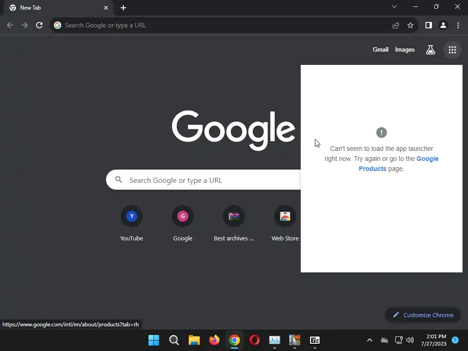The width and height of the screenshot is (468, 351).
Task: Open the Windows Start menu
Action: coord(154,340)
